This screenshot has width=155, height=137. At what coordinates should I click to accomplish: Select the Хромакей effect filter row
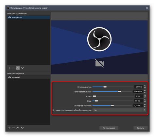click(x=29, y=77)
